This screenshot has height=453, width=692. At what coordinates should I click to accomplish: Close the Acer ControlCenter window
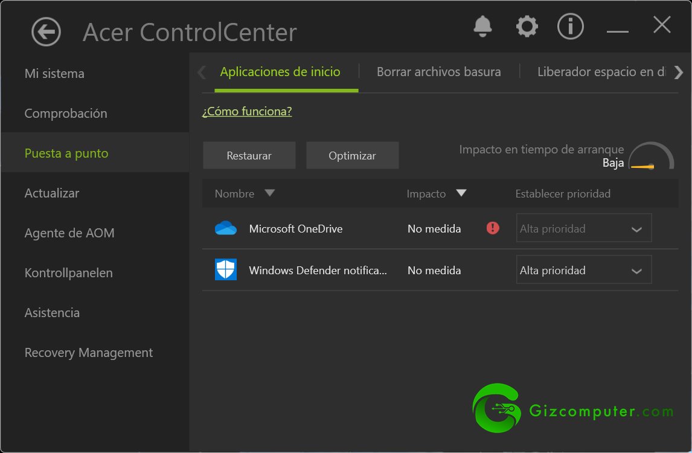662,25
